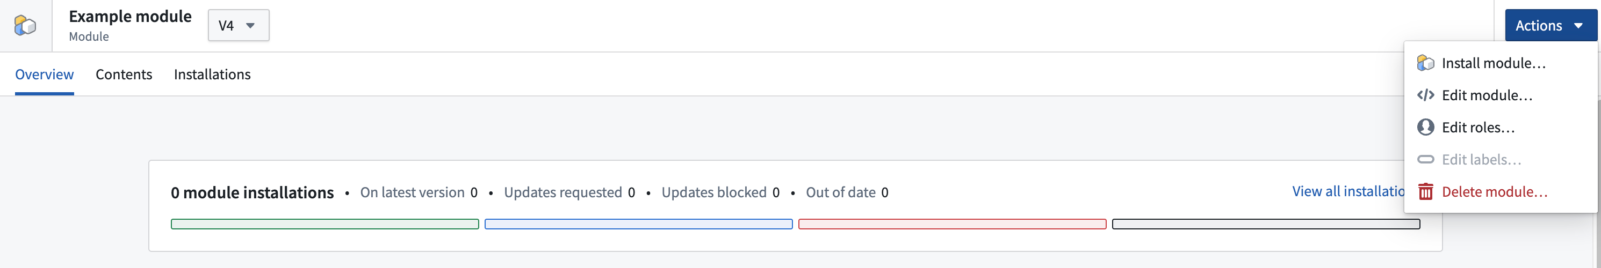Viewport: 1601px width, 268px height.
Task: Click the green On latest version bar
Action: 324,224
